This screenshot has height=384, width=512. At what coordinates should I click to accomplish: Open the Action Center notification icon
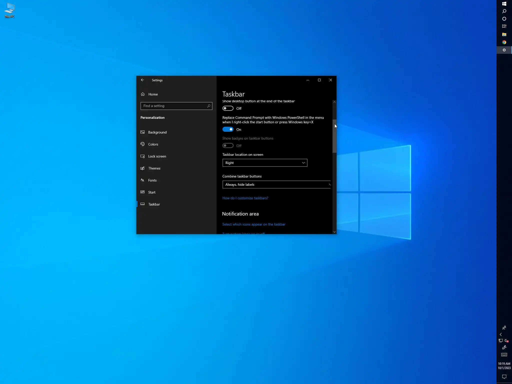[x=504, y=377]
